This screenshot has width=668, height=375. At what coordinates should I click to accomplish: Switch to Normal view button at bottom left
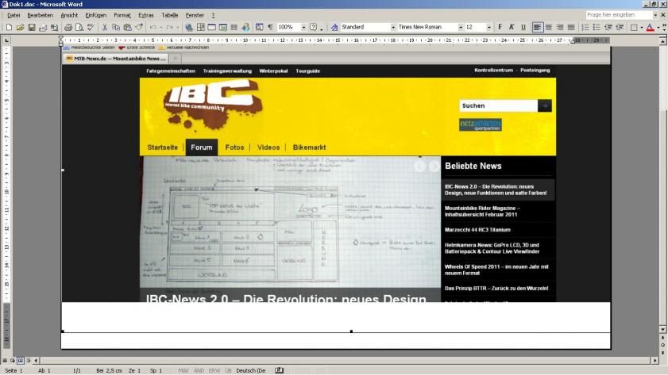click(x=5, y=361)
